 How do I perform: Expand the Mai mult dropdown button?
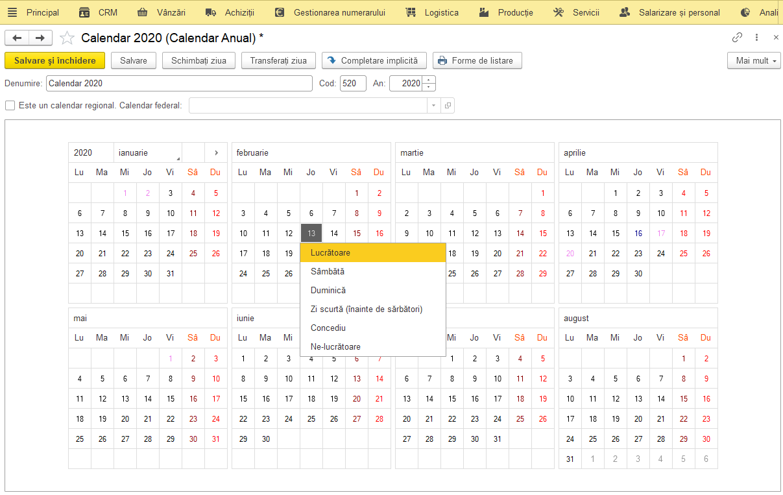pos(754,60)
